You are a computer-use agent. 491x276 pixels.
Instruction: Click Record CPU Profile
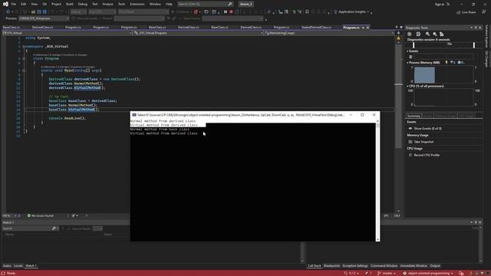(x=427, y=155)
